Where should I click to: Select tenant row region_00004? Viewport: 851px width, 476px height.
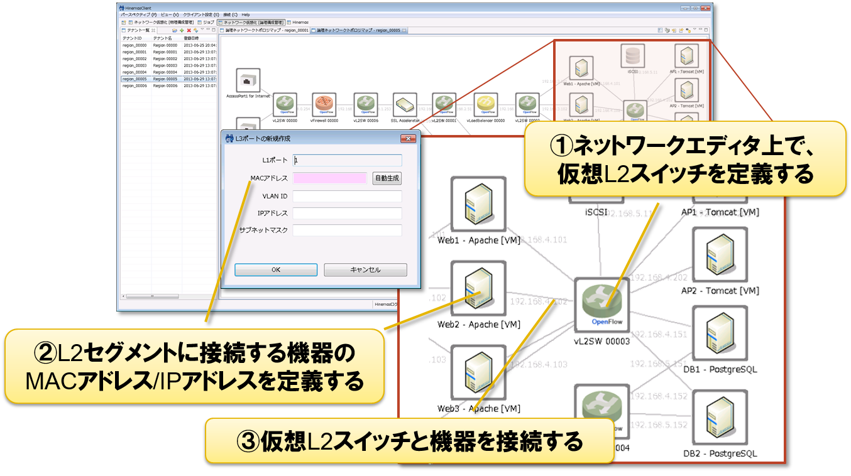pyautogui.click(x=168, y=72)
